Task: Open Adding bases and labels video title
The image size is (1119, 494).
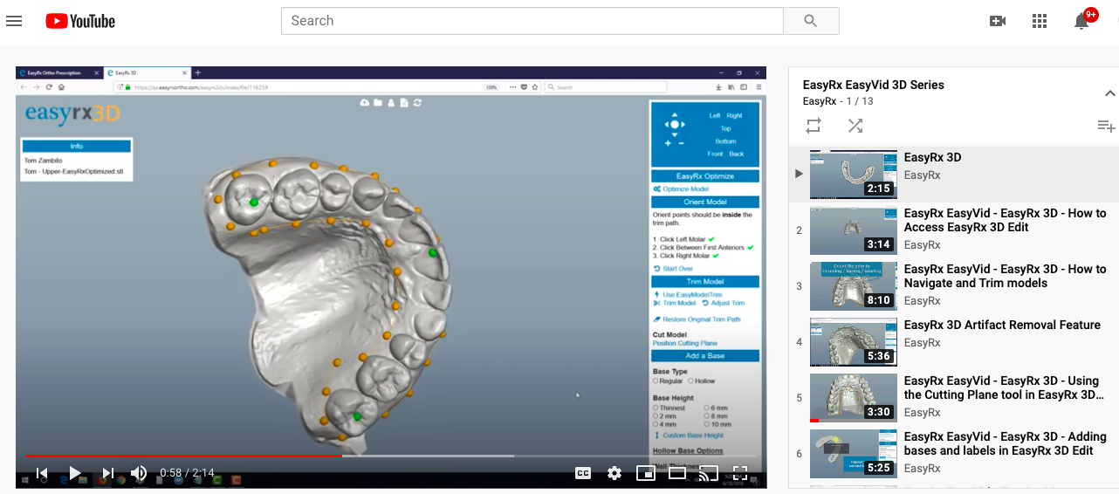Action: (1005, 443)
